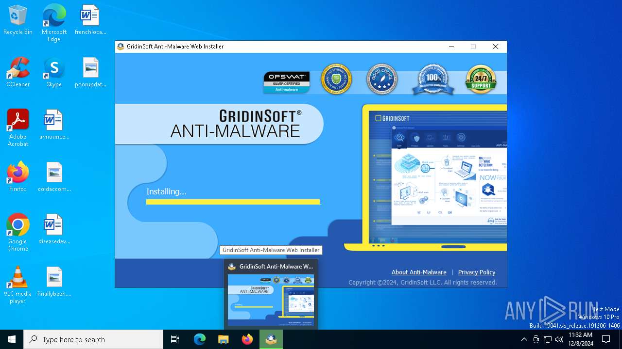
Task: Open the Recycle Bin desktop icon
Action: point(18,20)
